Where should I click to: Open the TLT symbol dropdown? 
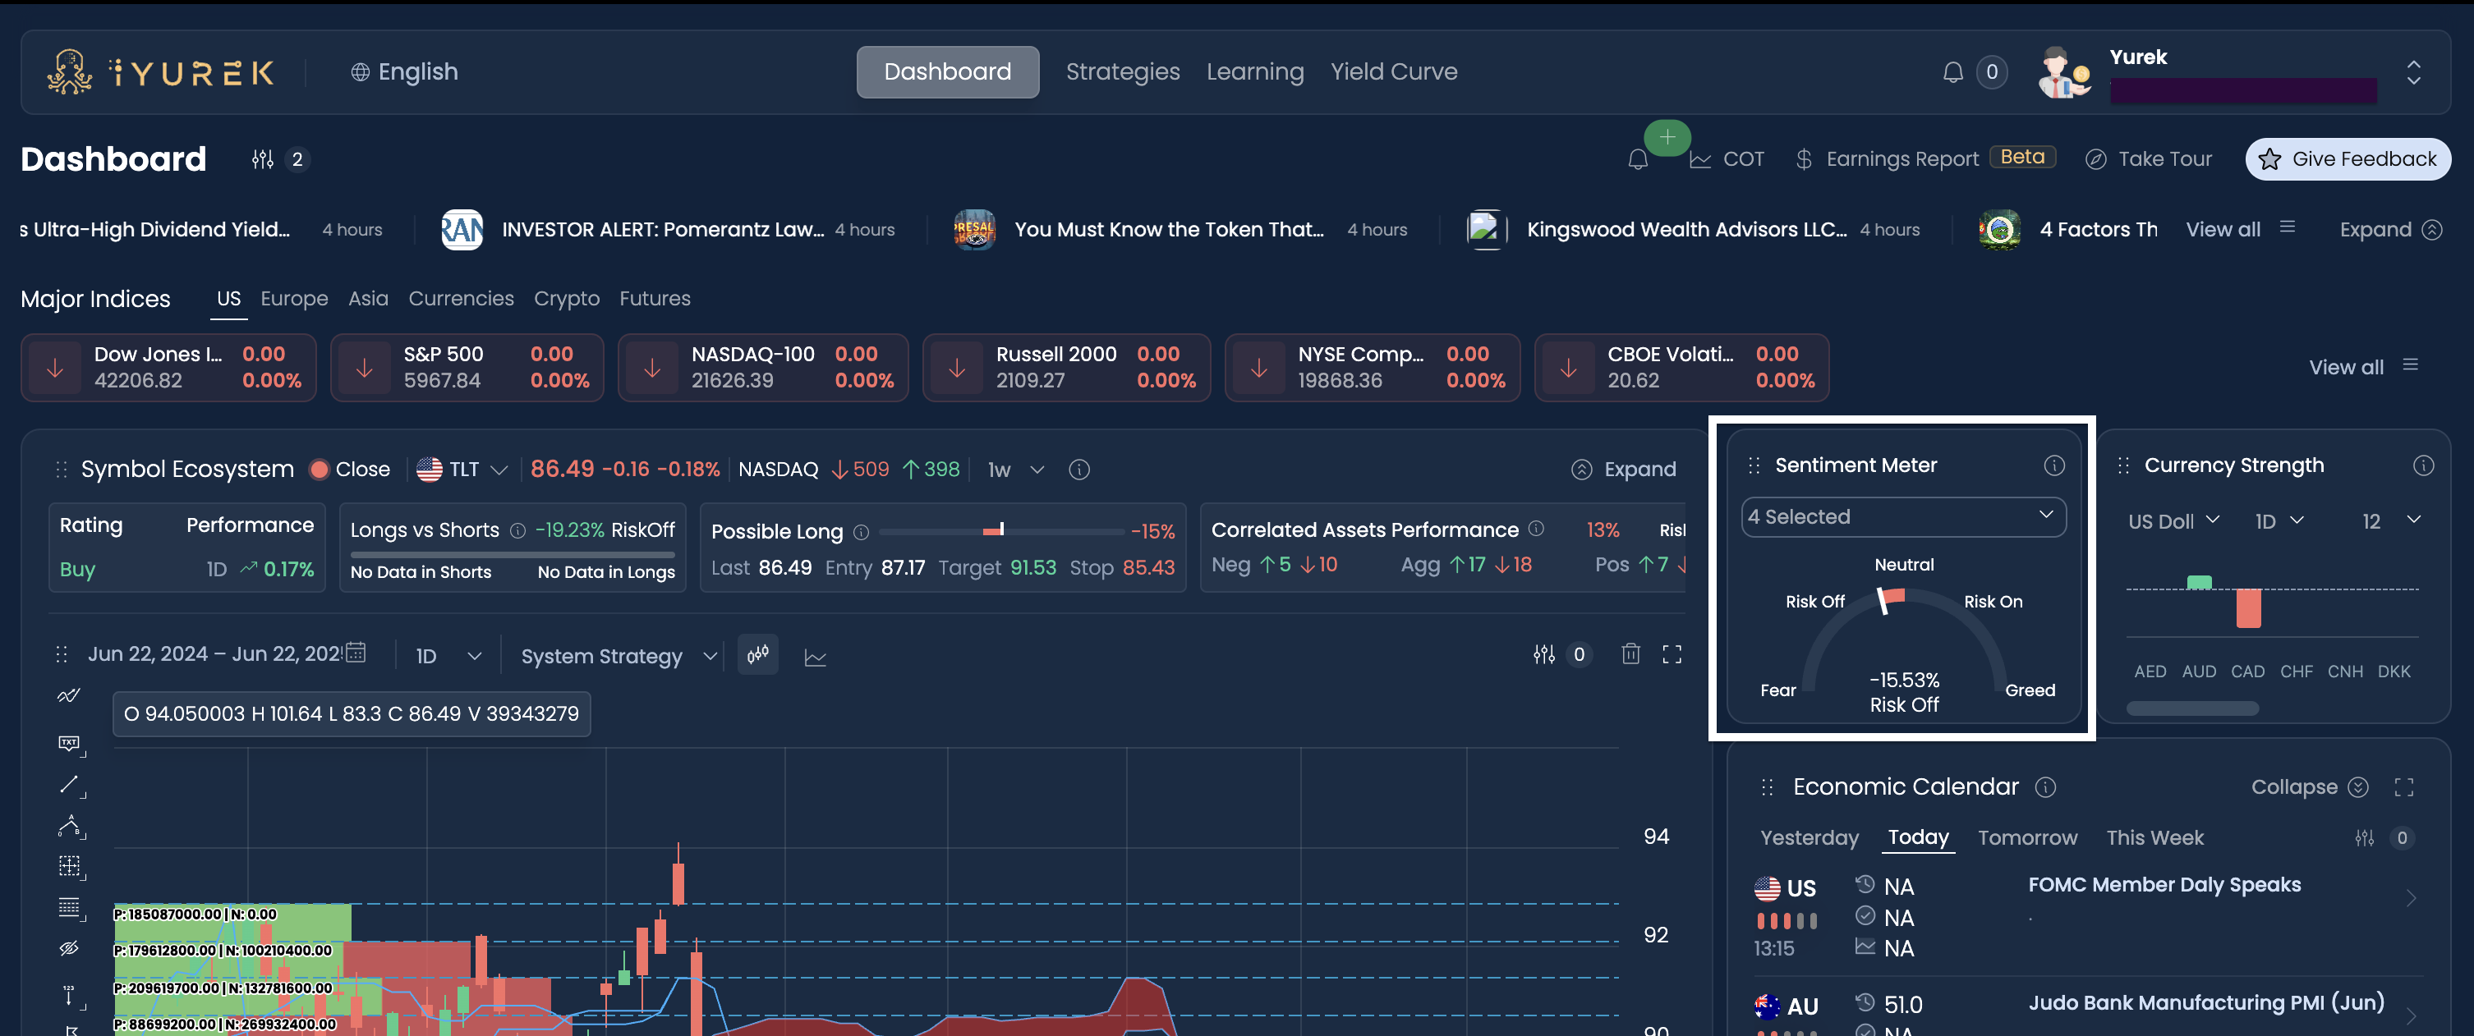[x=462, y=470]
